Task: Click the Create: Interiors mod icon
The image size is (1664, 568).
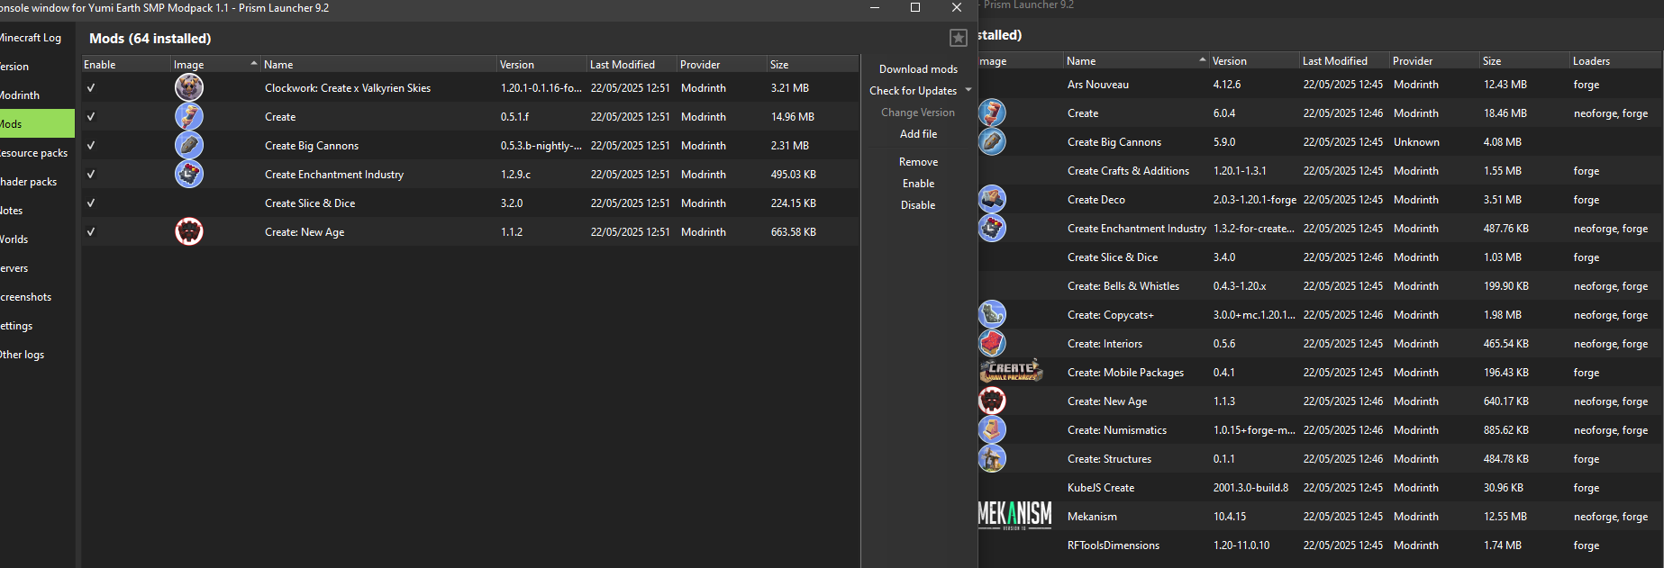Action: point(992,343)
